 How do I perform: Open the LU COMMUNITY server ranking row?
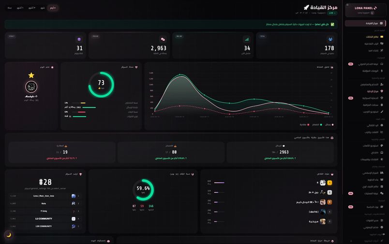(45, 219)
